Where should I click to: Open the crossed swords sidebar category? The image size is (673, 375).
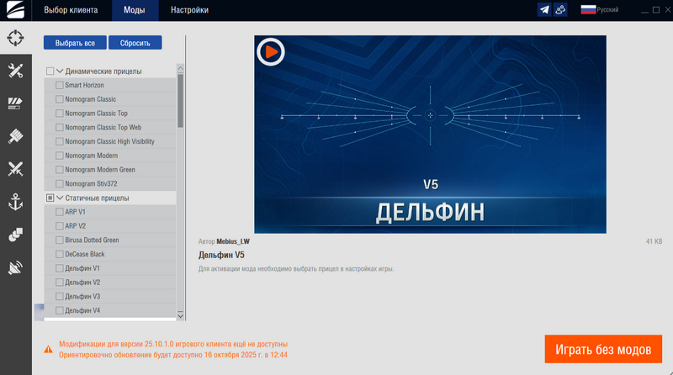coord(15,168)
